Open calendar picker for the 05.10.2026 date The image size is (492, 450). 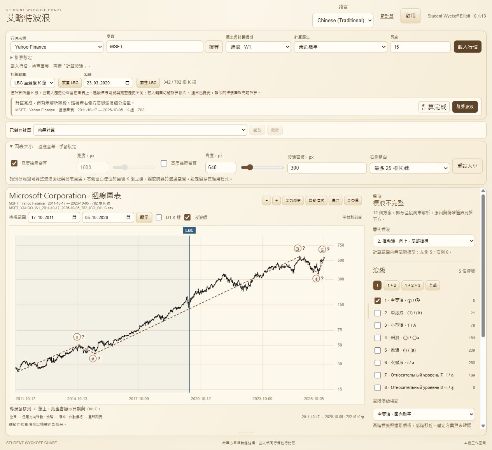[x=128, y=217]
